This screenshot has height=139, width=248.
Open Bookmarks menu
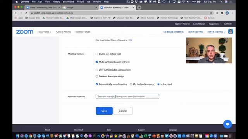[x=68, y=2]
